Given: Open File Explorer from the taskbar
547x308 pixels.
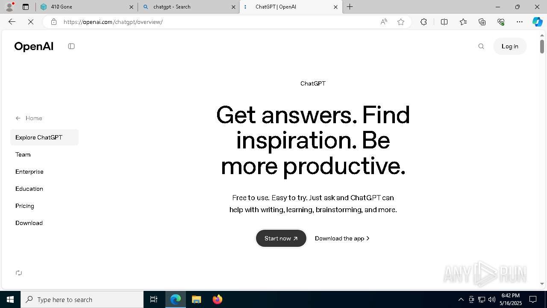Looking at the screenshot, I should point(197,299).
